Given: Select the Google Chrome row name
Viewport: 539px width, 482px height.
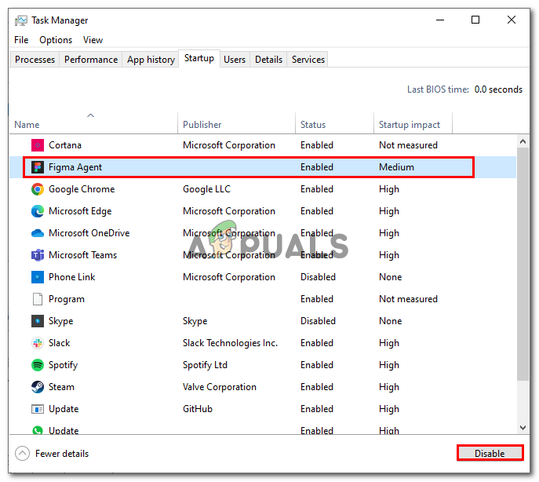Looking at the screenshot, I should point(82,189).
